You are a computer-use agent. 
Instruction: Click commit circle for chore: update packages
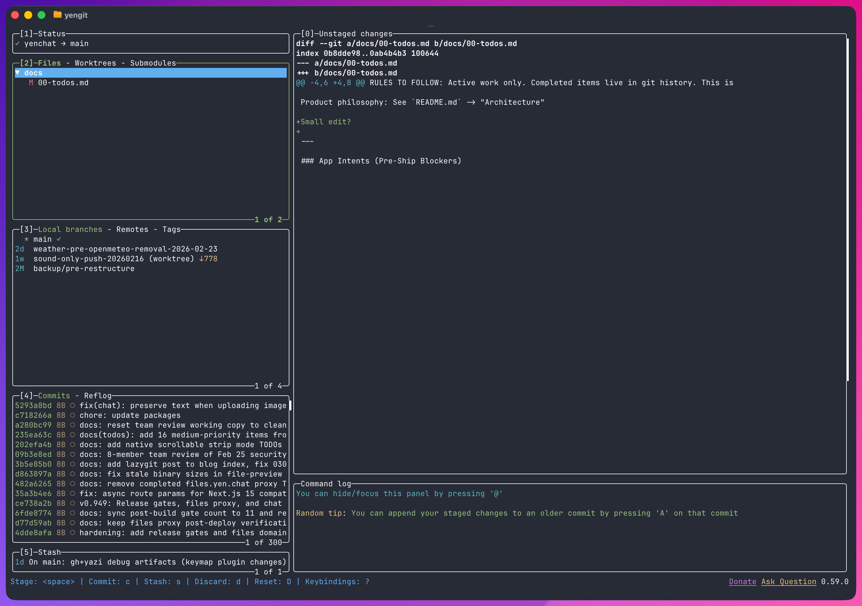[73, 416]
